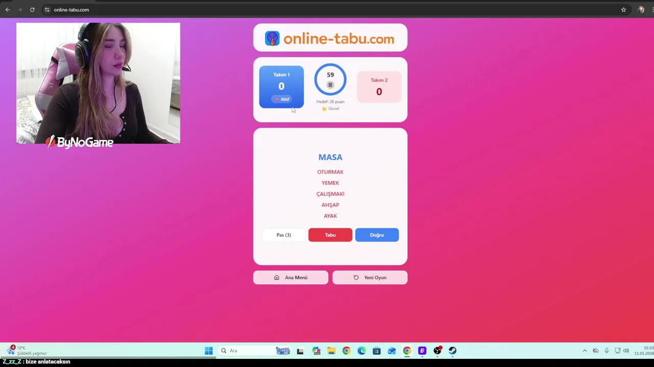Open File Explorer from the taskbar

click(331, 351)
